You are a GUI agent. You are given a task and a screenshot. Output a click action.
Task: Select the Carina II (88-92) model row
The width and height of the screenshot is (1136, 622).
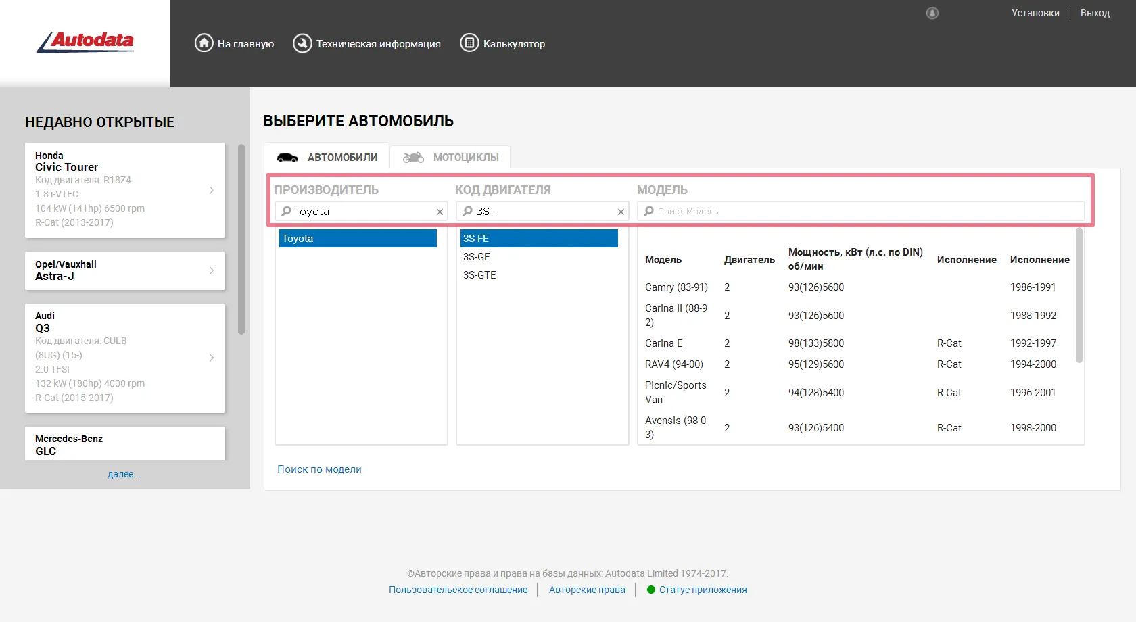[857, 315]
